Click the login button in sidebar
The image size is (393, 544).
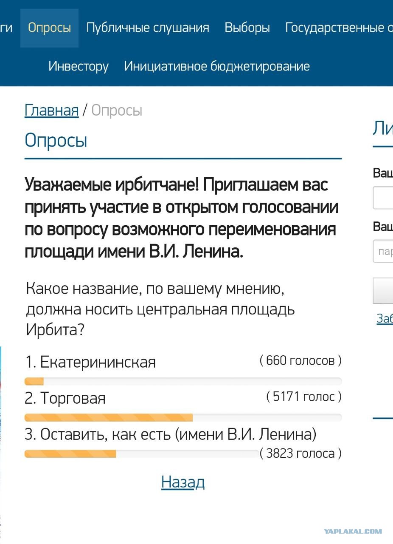[383, 291]
